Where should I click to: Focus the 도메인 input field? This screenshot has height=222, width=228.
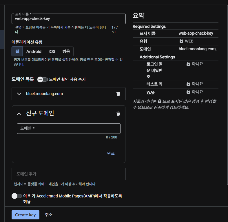click(x=69, y=129)
